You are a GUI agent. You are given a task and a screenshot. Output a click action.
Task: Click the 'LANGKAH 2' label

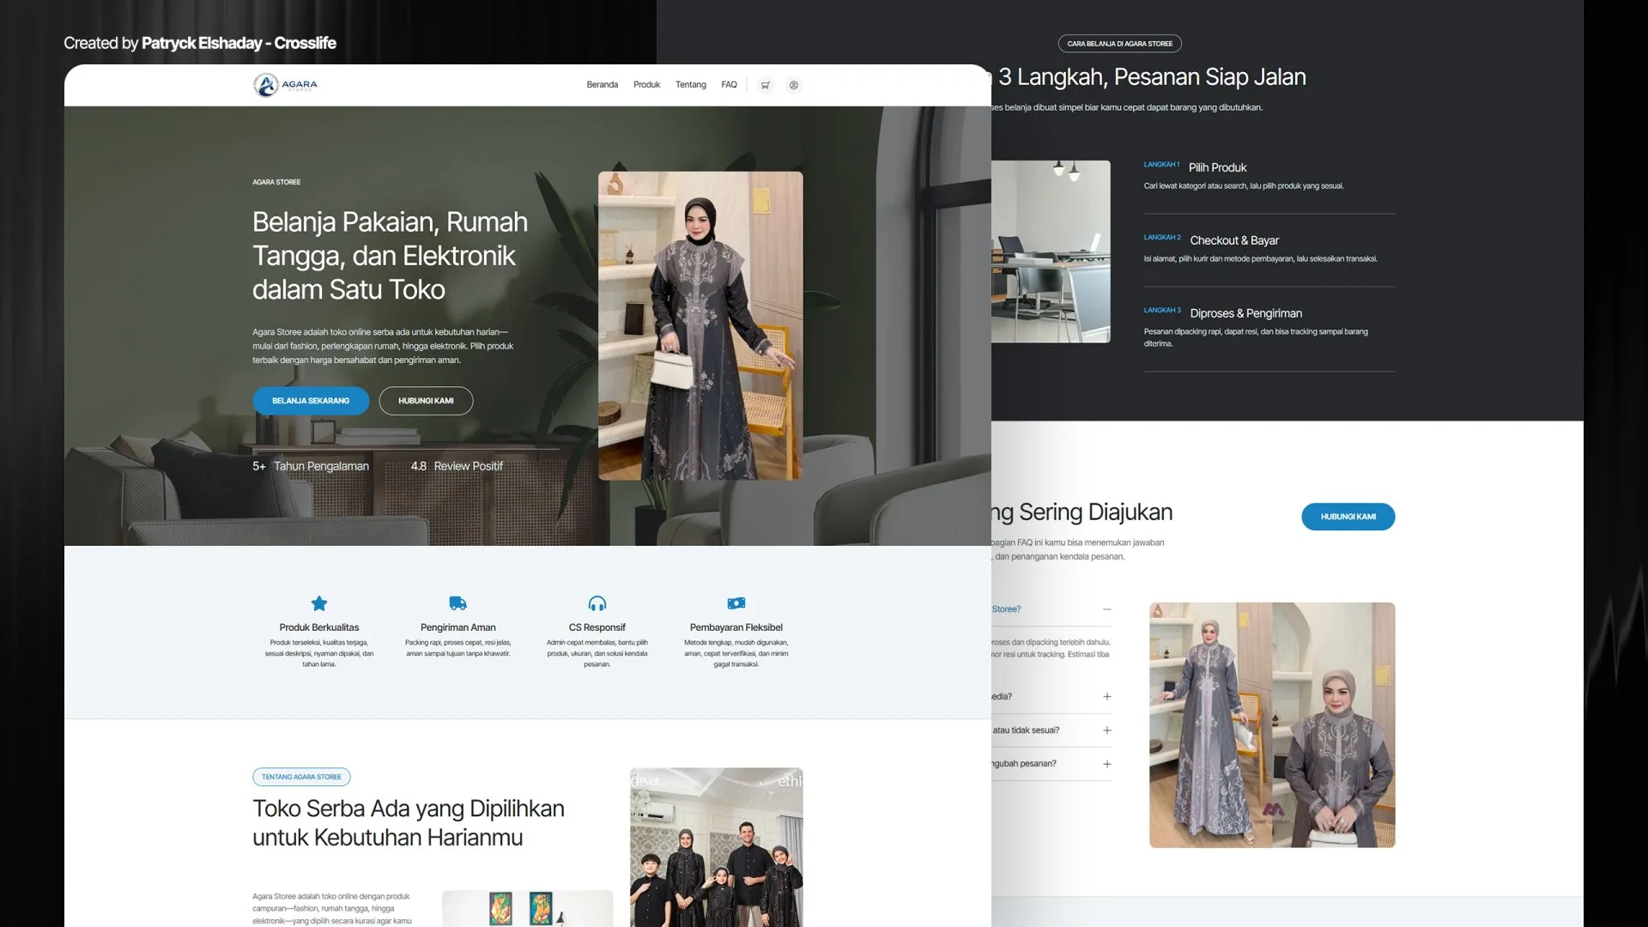pyautogui.click(x=1162, y=237)
